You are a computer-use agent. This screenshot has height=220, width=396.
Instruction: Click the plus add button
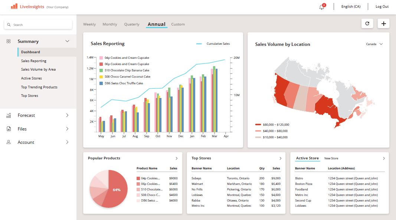click(x=383, y=24)
